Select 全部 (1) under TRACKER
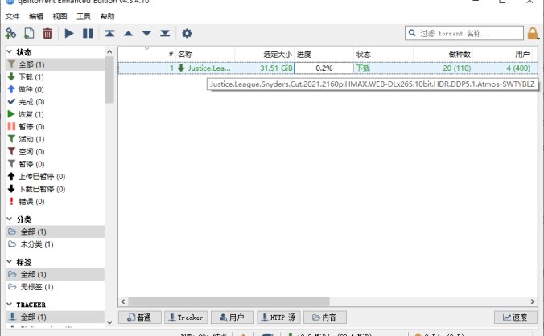 tap(56, 317)
